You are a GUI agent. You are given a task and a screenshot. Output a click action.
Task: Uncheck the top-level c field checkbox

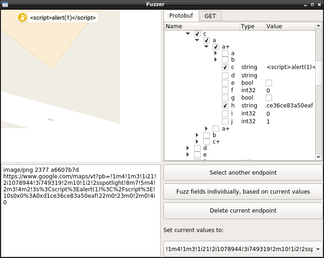click(x=197, y=34)
